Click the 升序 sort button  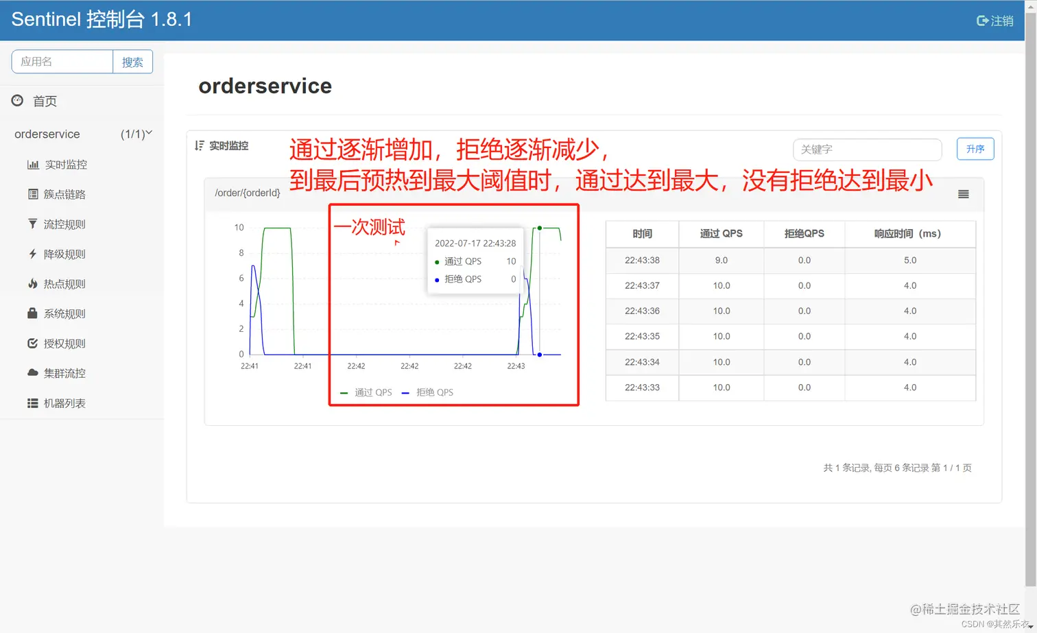[x=975, y=149]
